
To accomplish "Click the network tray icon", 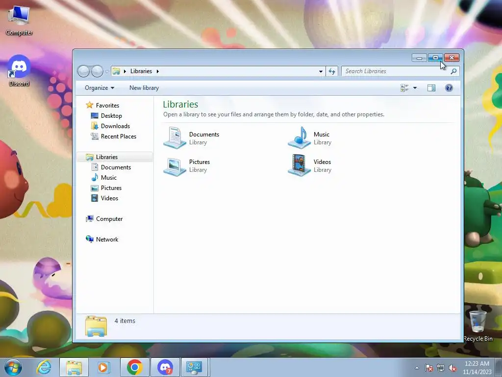I will [x=441, y=368].
